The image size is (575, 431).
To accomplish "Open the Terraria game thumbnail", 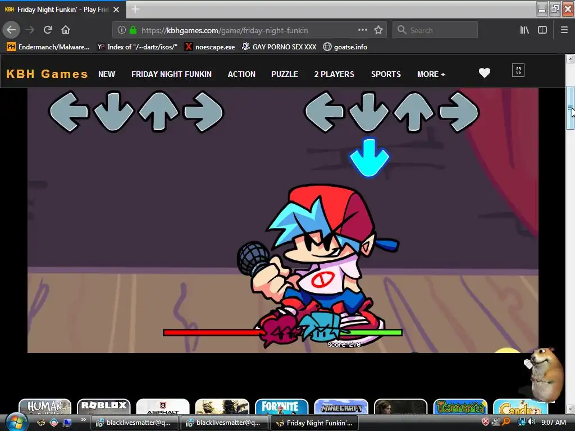I will click(460, 406).
